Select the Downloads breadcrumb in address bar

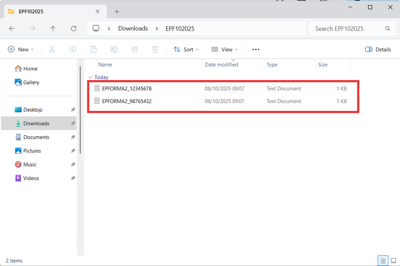pos(133,29)
